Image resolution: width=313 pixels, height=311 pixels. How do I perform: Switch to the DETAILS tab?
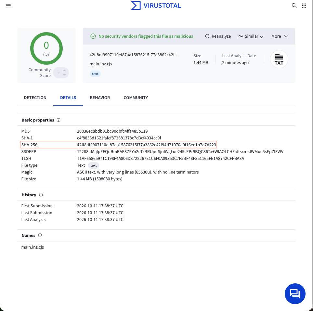[x=68, y=97]
